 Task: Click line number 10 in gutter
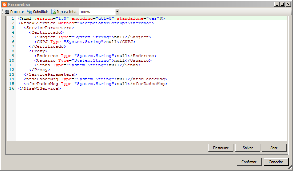click(12, 60)
